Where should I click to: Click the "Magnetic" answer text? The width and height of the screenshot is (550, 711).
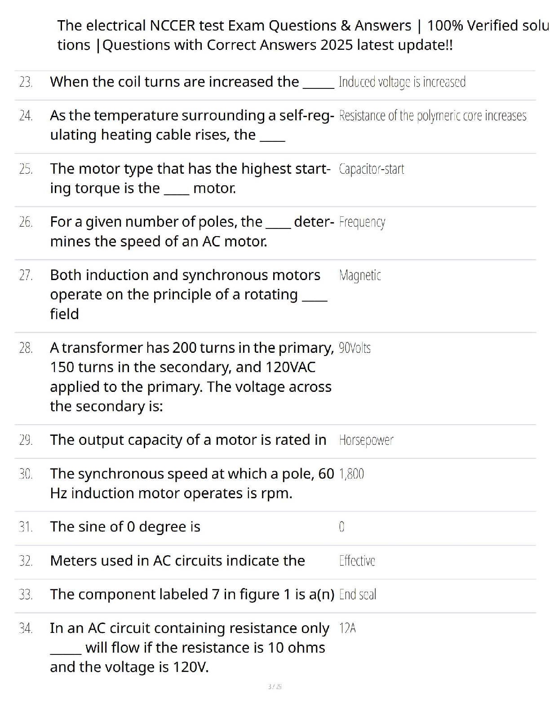coord(360,275)
